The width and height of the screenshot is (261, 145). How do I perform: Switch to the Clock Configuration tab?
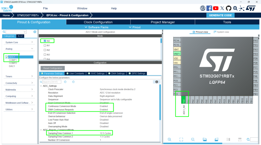98,22
